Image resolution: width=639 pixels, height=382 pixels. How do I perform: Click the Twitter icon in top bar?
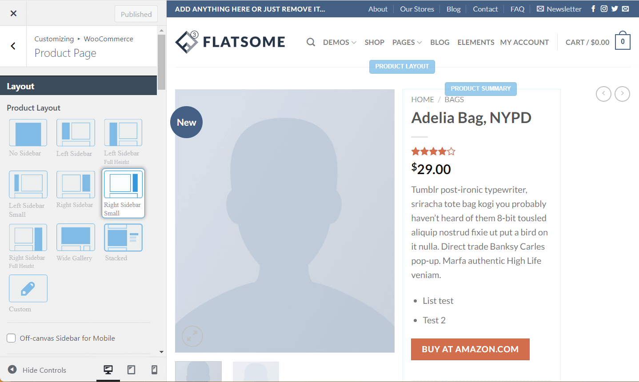tap(615, 9)
